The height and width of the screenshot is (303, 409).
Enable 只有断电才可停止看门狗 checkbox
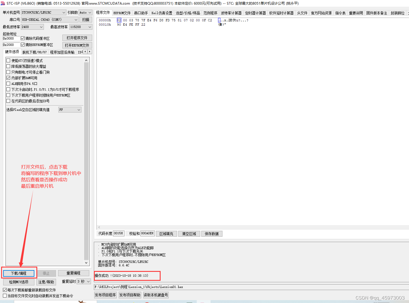click(8, 72)
